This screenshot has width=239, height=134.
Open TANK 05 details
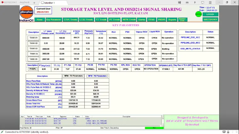[33, 59]
